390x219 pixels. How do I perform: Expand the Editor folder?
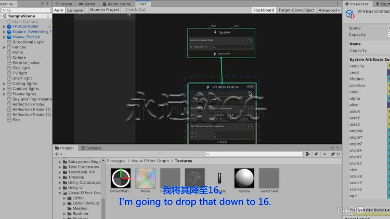[x=64, y=198]
